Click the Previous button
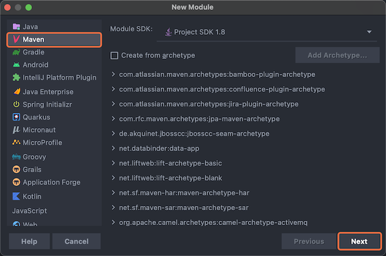 click(309, 241)
